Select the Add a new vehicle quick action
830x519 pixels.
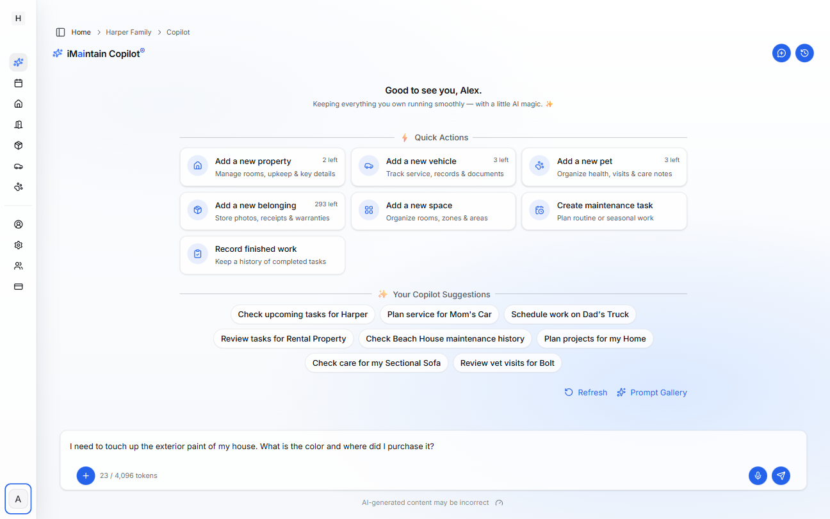[433, 167]
